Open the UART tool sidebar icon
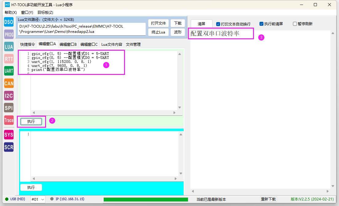Image resolution: width=339 pixels, height=206 pixels. point(9,71)
